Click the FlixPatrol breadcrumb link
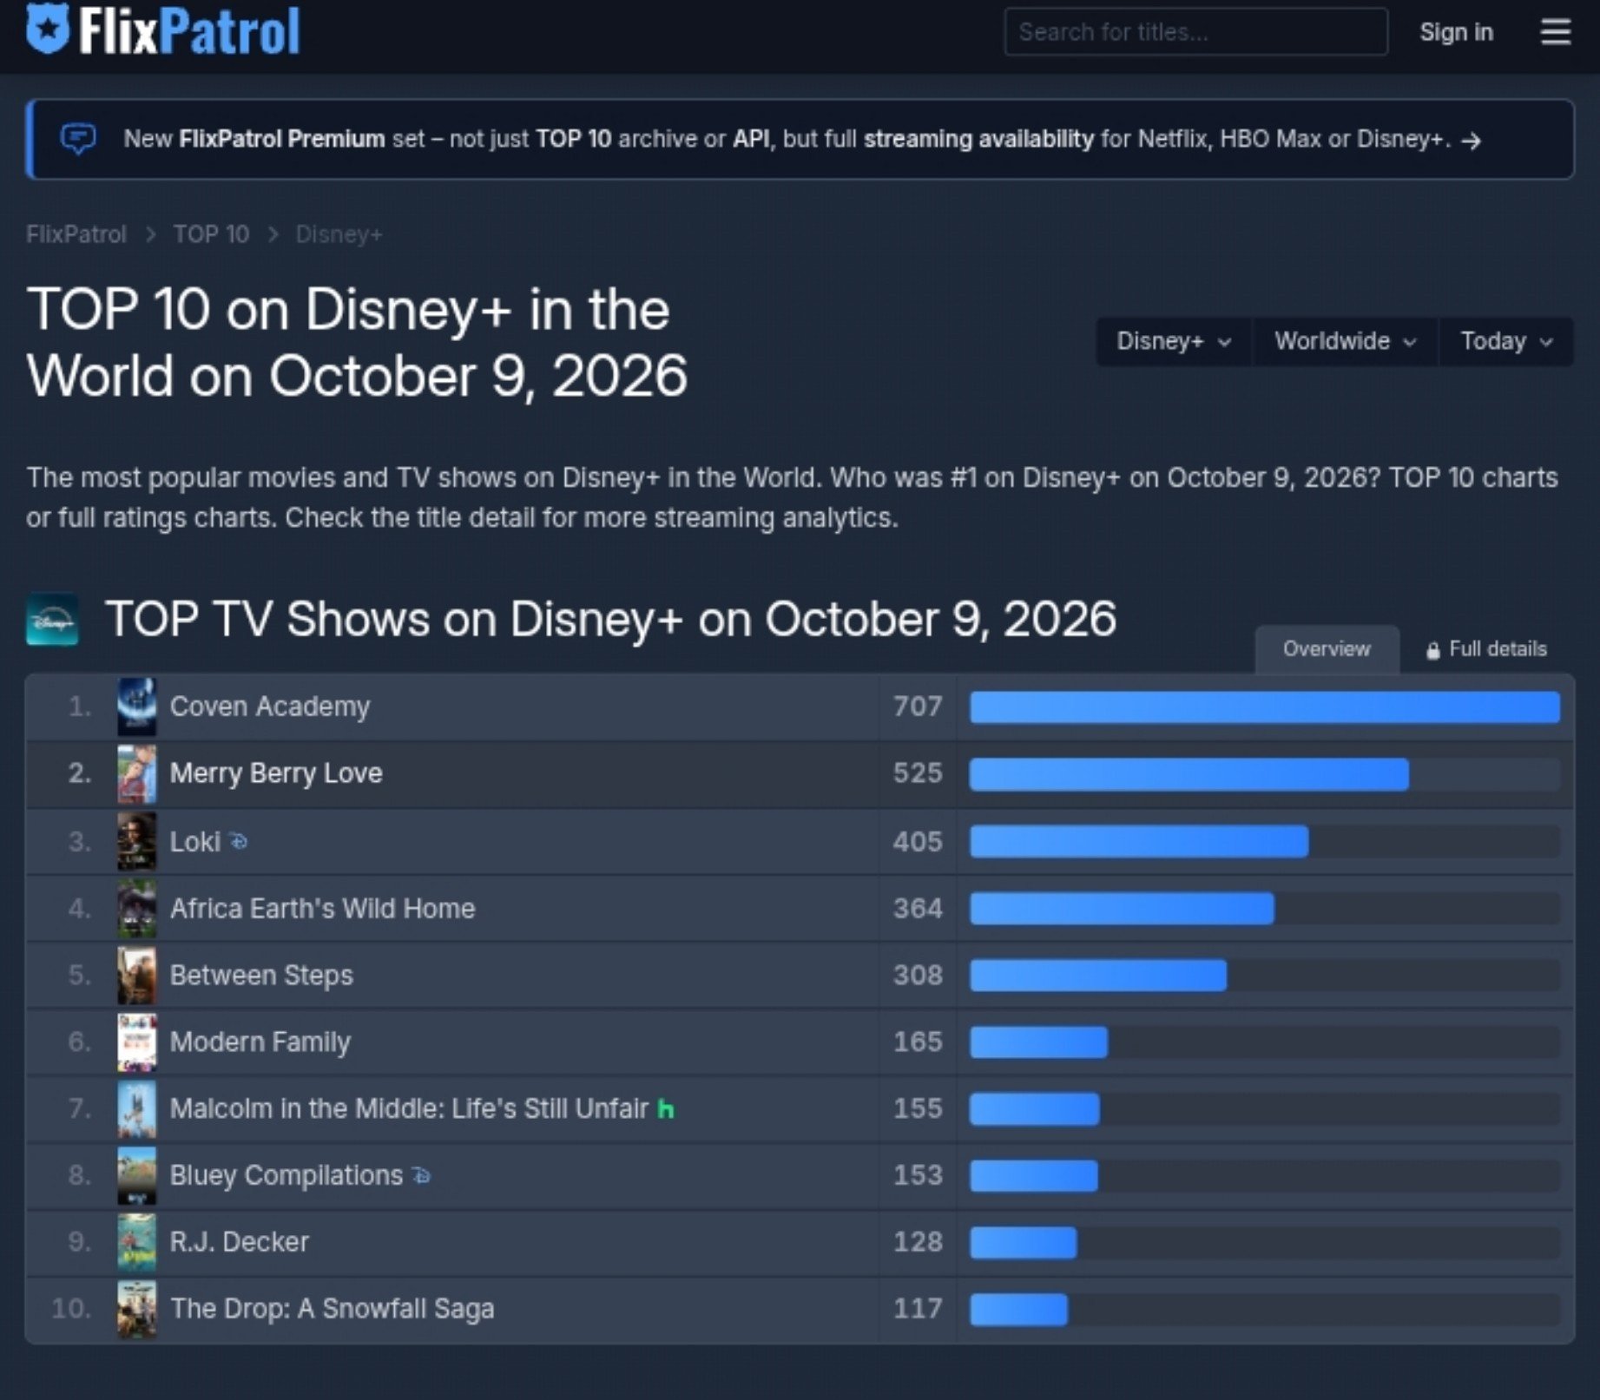The width and height of the screenshot is (1600, 1400). tap(76, 234)
